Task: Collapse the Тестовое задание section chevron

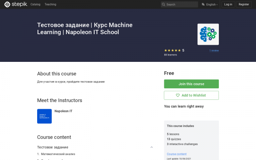Action: (151, 147)
